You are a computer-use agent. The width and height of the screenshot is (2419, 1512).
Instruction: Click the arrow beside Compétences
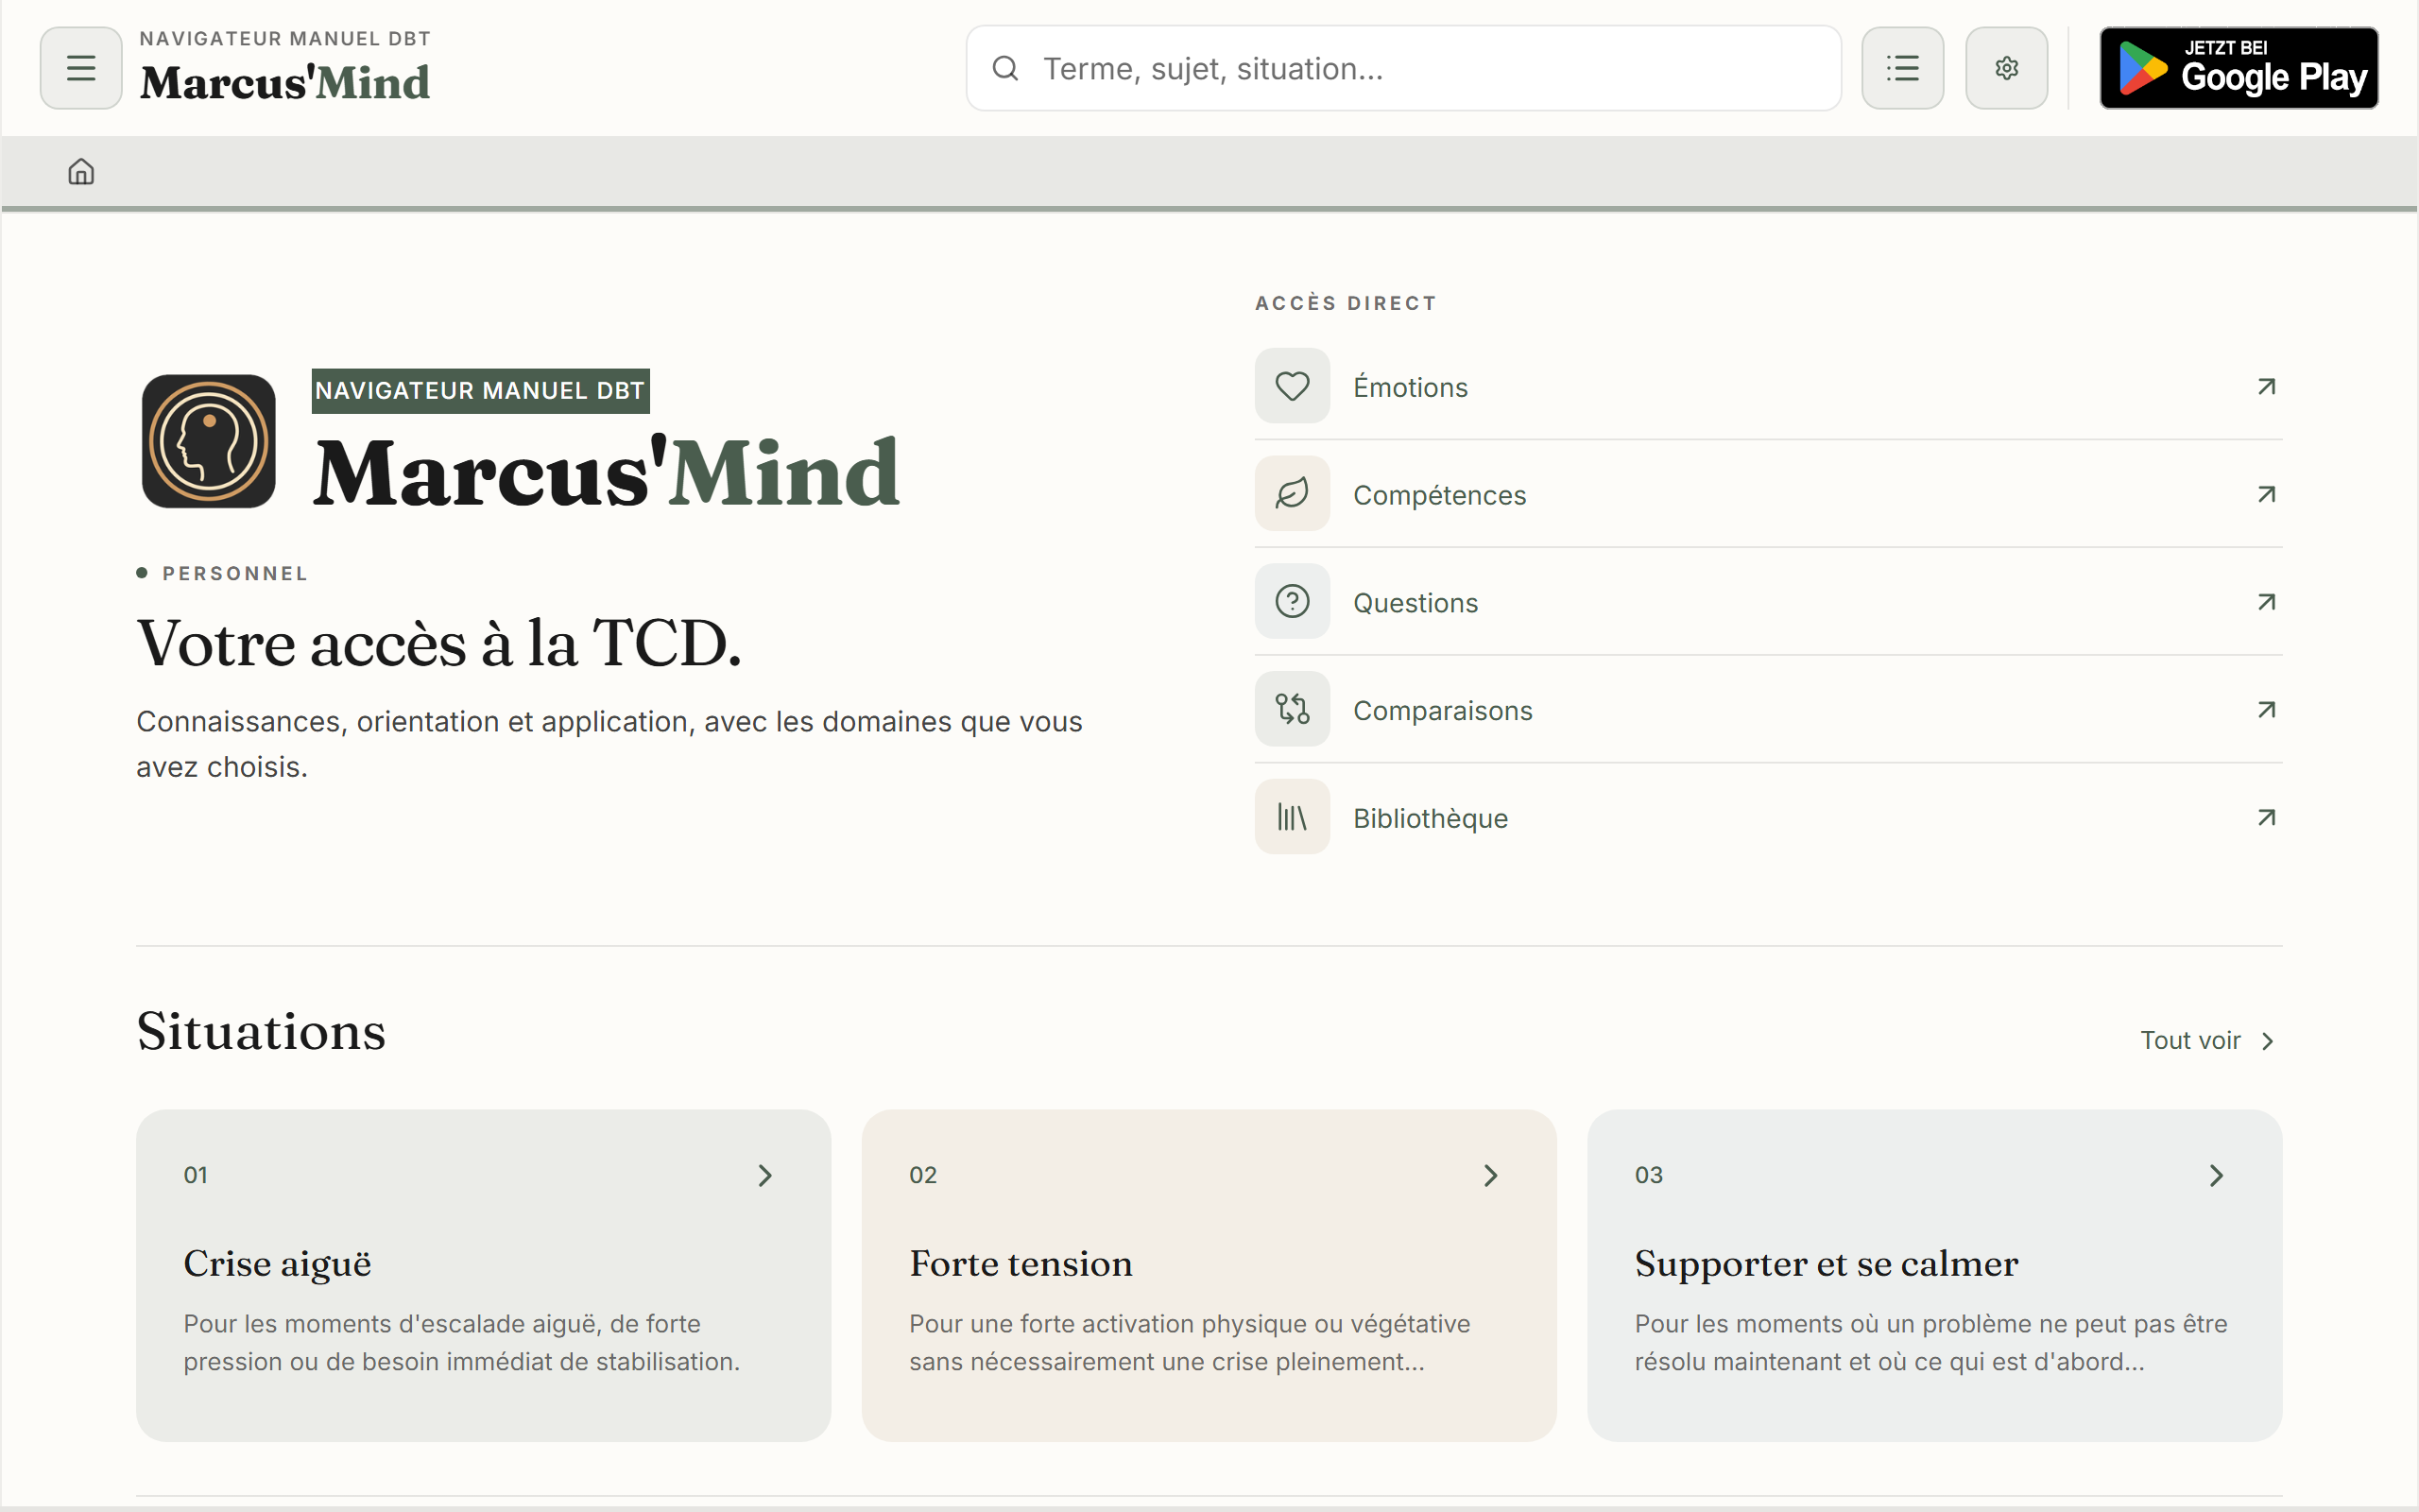tap(2266, 495)
